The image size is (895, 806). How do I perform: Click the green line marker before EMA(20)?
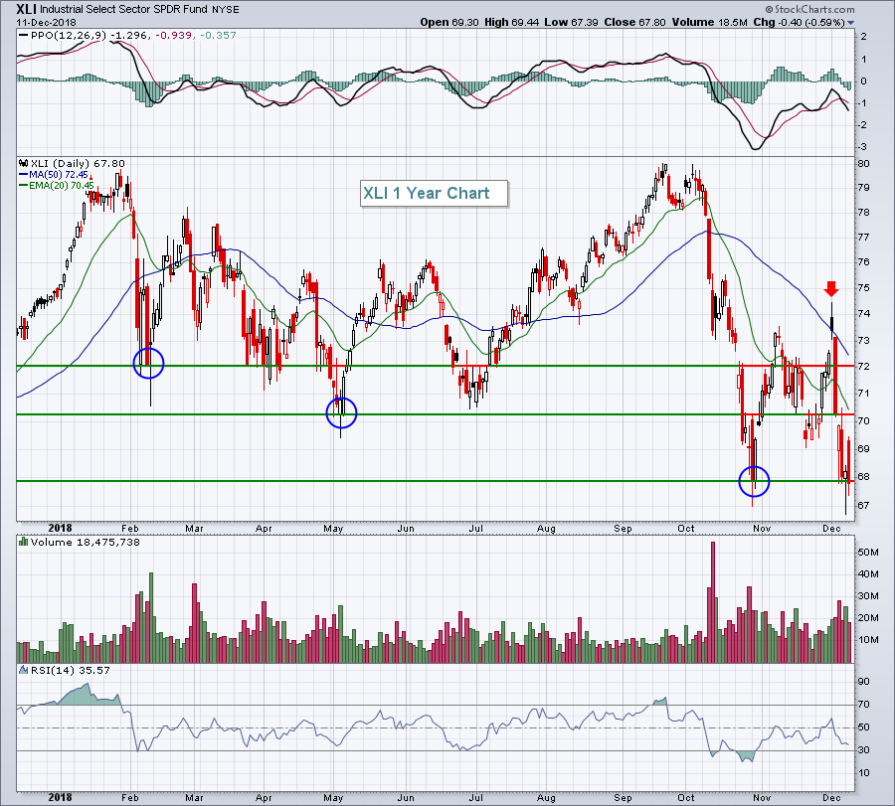coord(24,186)
